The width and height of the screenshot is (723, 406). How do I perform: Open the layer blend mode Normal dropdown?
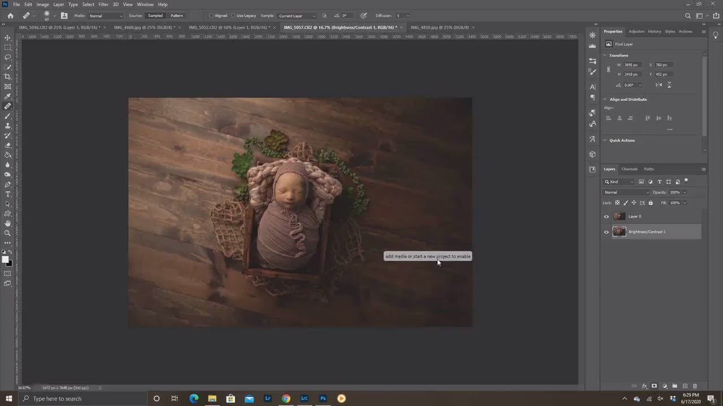[x=626, y=192]
